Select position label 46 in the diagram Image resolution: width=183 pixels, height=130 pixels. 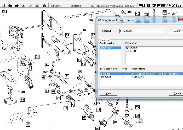pos(83,64)
